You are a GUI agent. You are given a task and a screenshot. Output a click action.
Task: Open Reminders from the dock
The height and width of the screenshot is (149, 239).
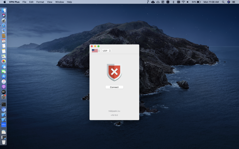click(4, 46)
